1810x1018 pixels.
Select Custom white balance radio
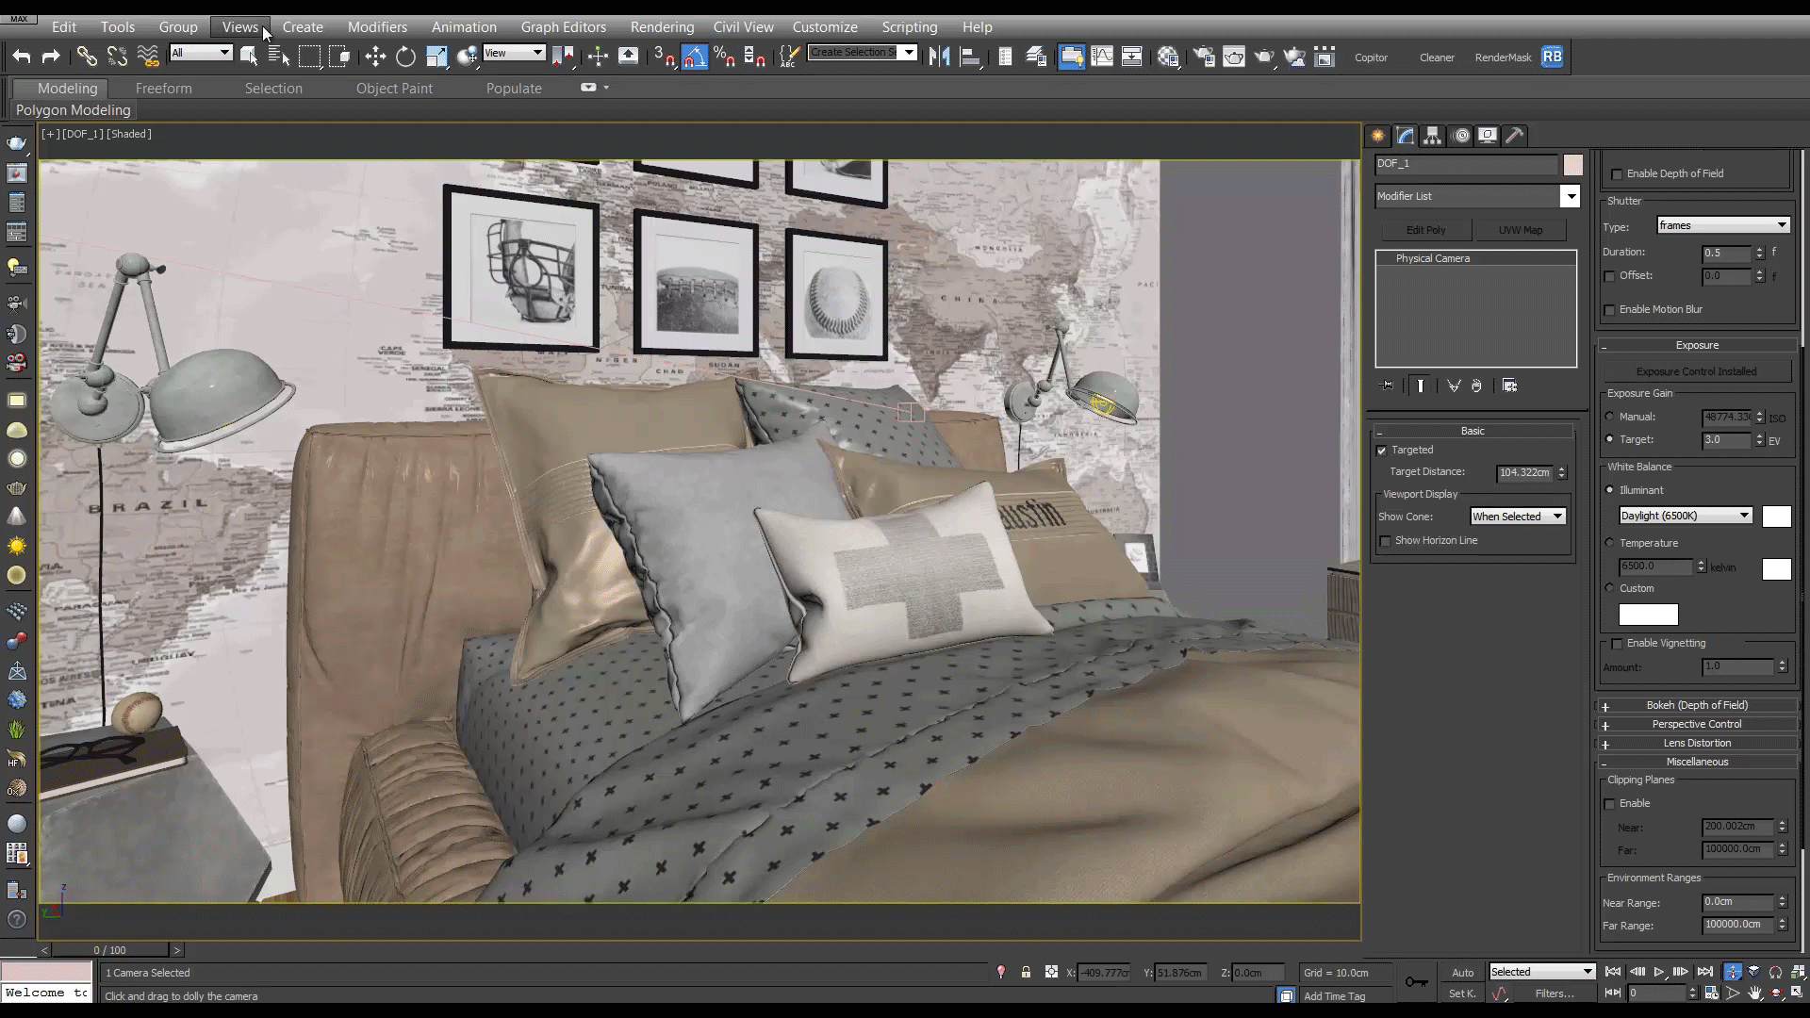point(1610,588)
